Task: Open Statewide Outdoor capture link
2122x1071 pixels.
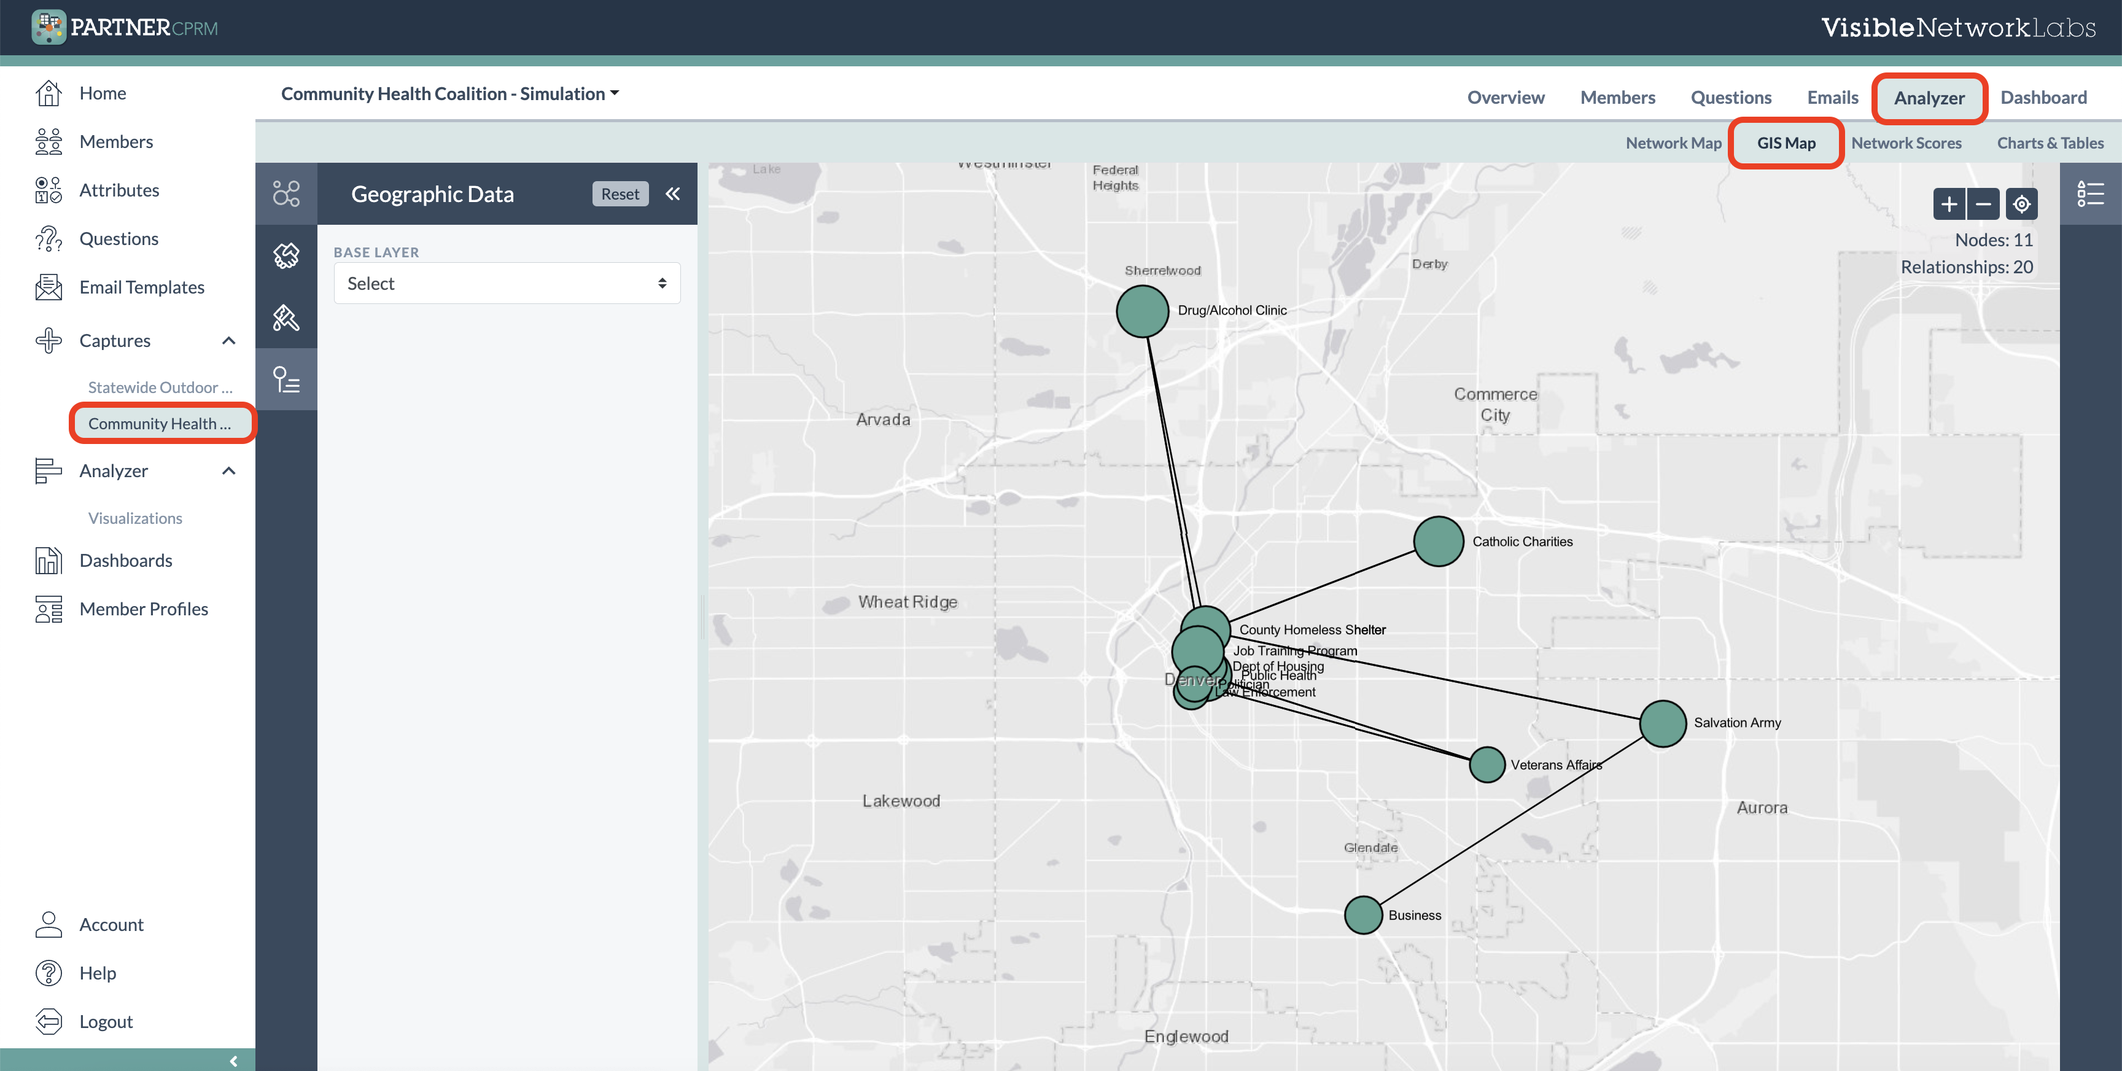Action: pyautogui.click(x=160, y=388)
